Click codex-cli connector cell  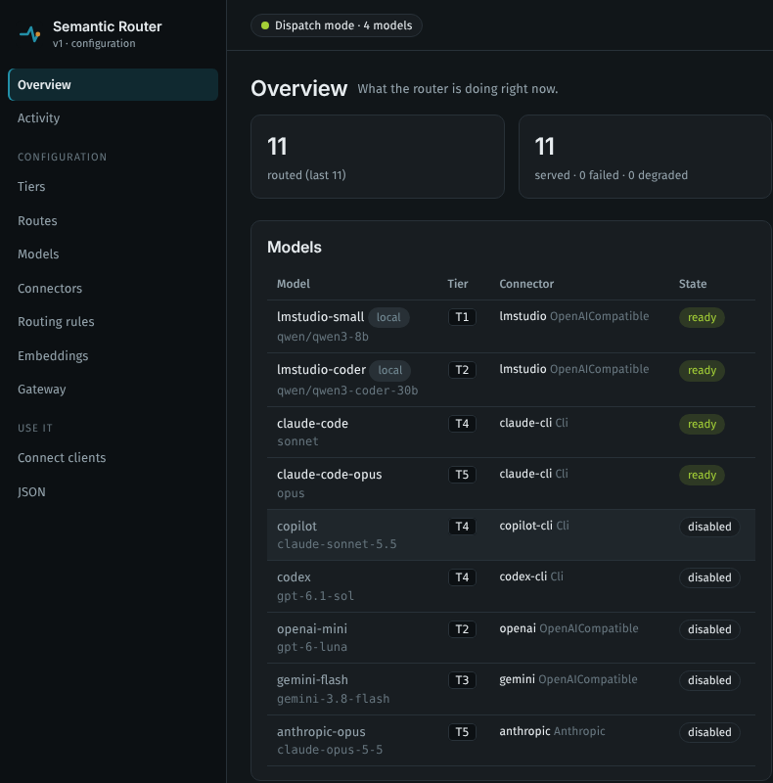pos(531,576)
